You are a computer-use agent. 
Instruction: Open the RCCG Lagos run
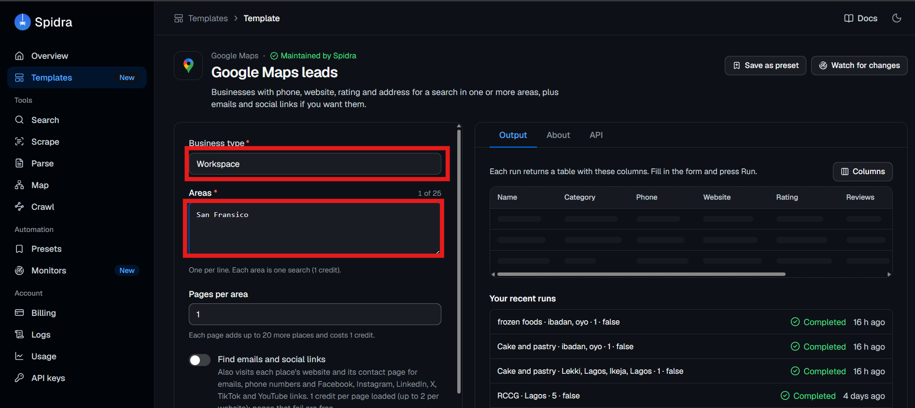click(691, 396)
